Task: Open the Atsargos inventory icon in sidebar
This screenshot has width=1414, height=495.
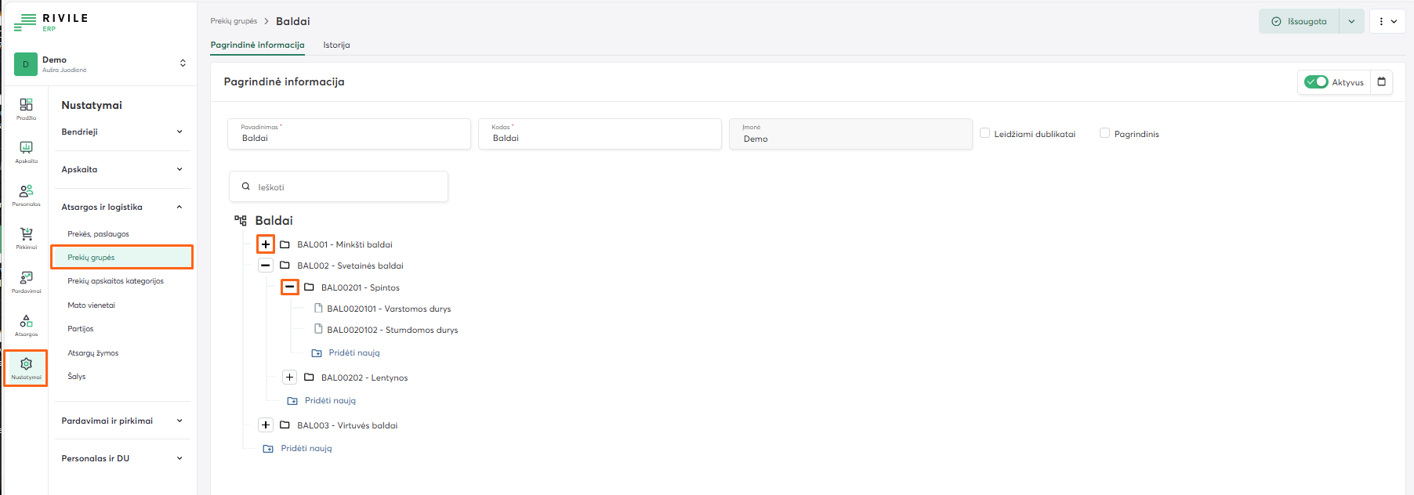Action: pos(26,324)
